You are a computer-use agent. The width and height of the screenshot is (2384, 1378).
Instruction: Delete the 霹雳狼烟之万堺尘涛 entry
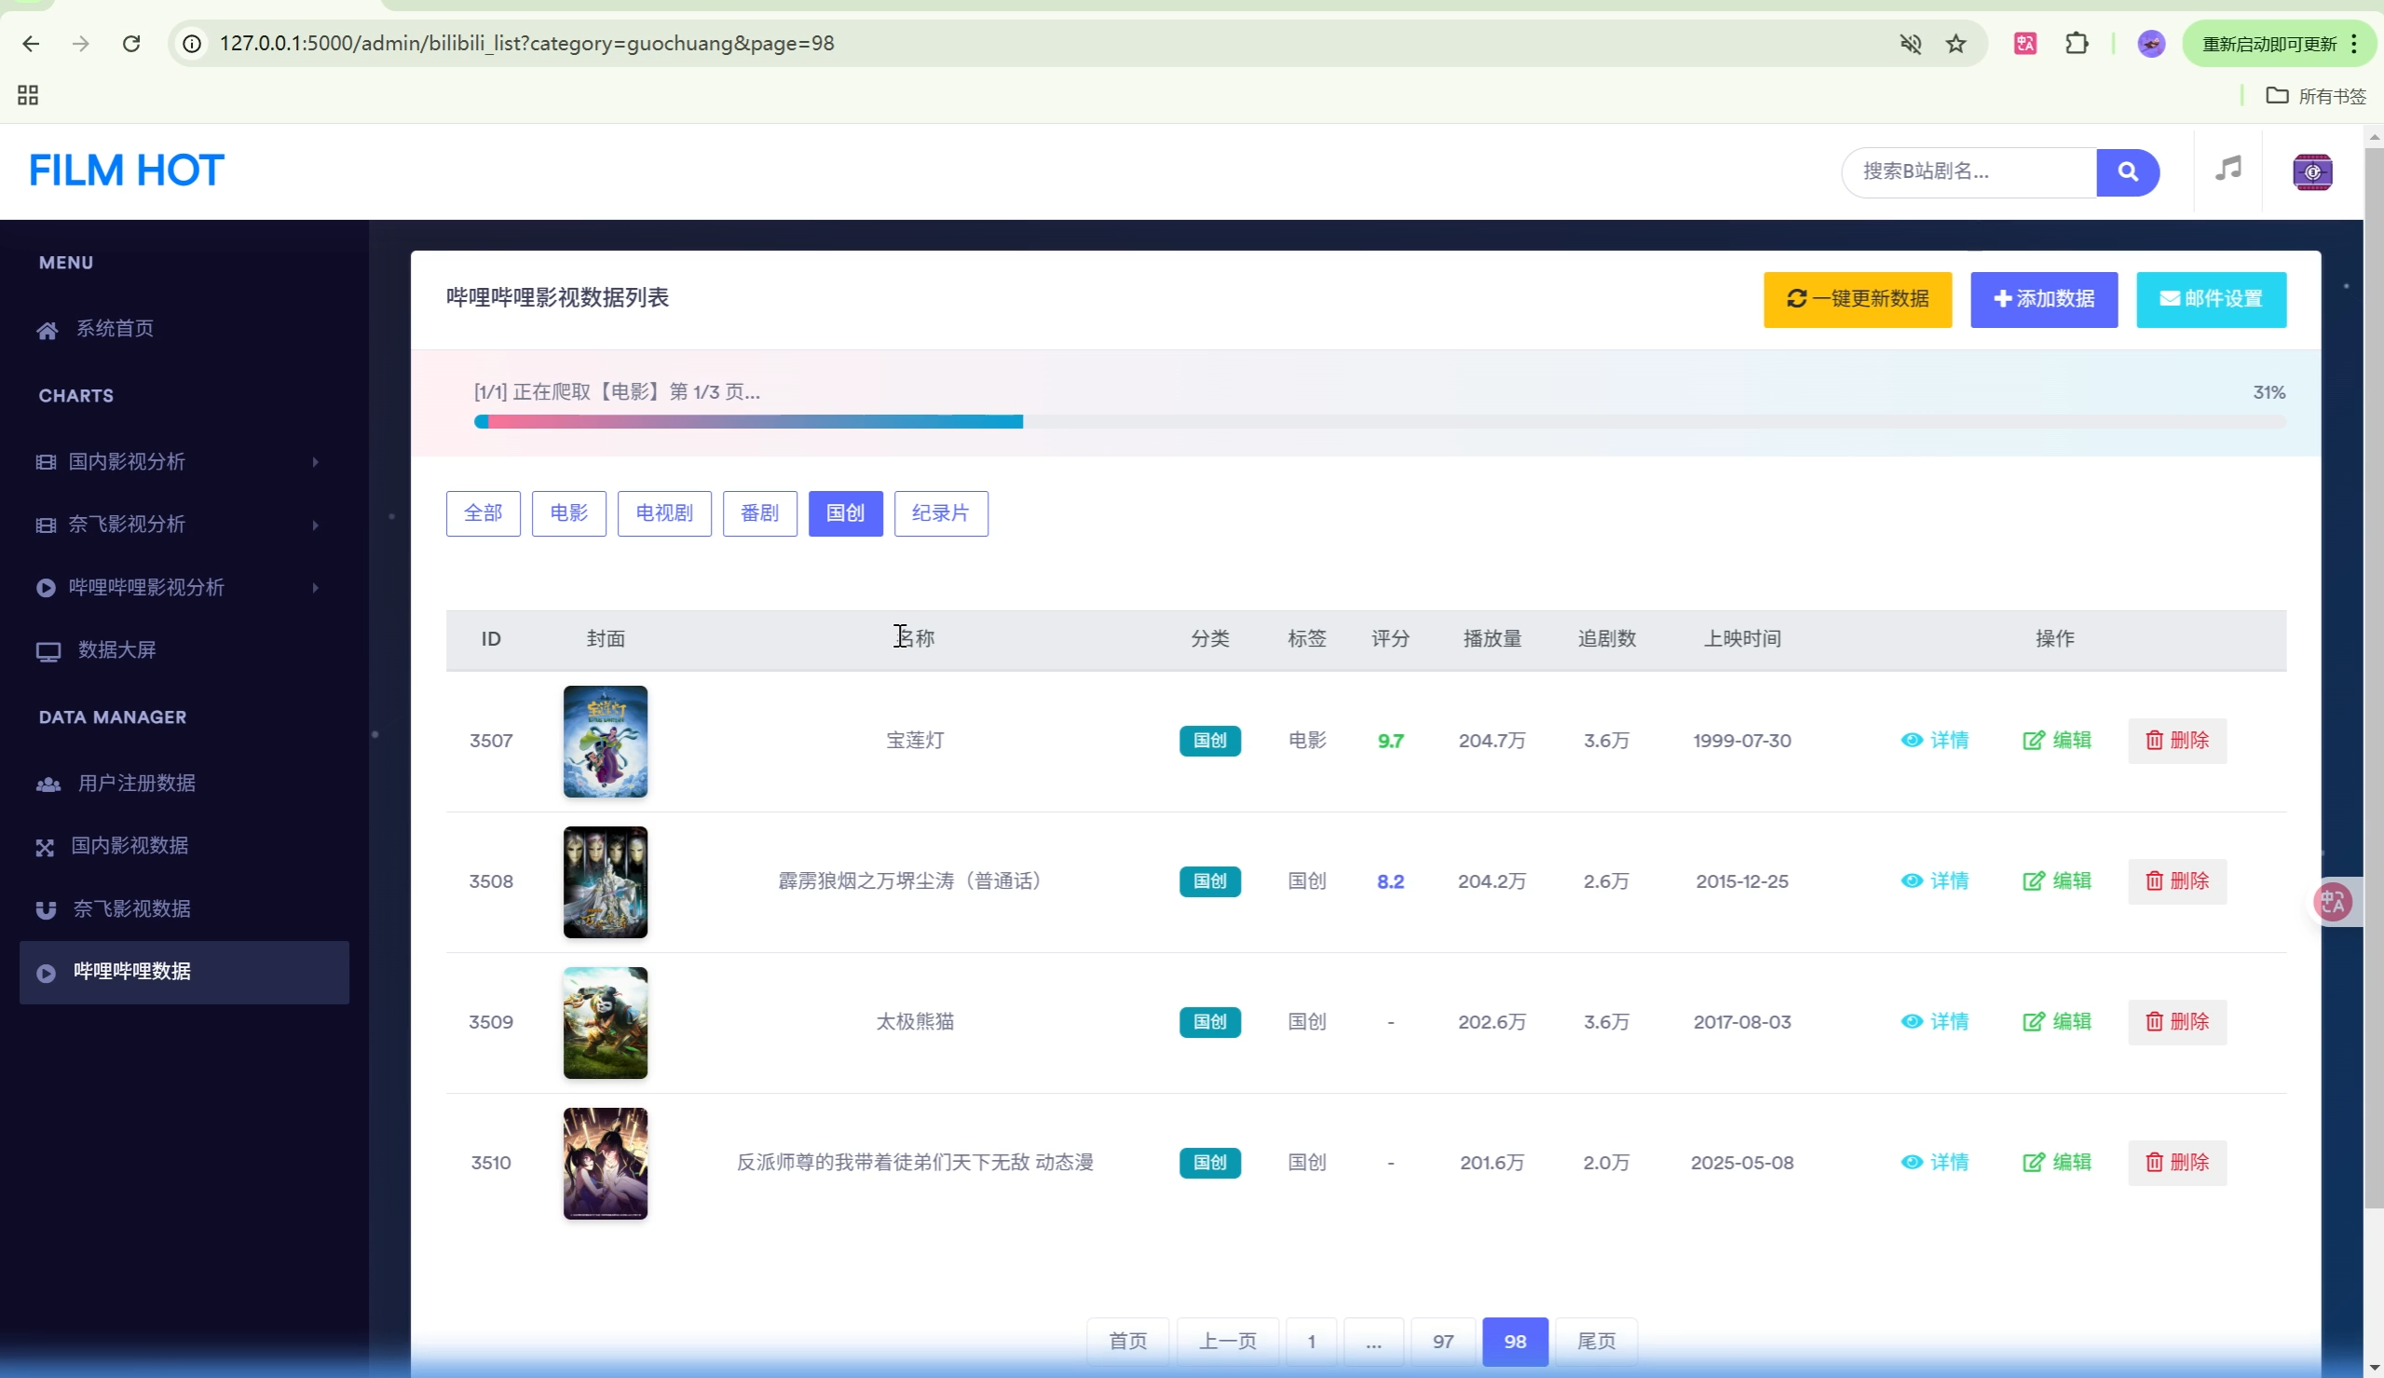[x=2176, y=881]
